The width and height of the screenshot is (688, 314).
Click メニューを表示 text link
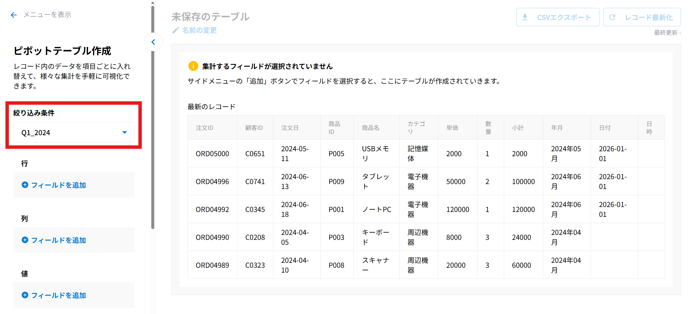(x=47, y=15)
